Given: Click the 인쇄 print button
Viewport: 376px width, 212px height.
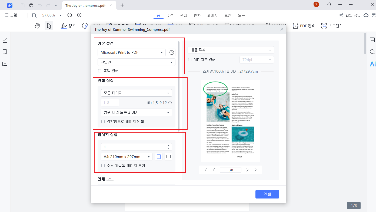Looking at the screenshot, I should click(267, 194).
